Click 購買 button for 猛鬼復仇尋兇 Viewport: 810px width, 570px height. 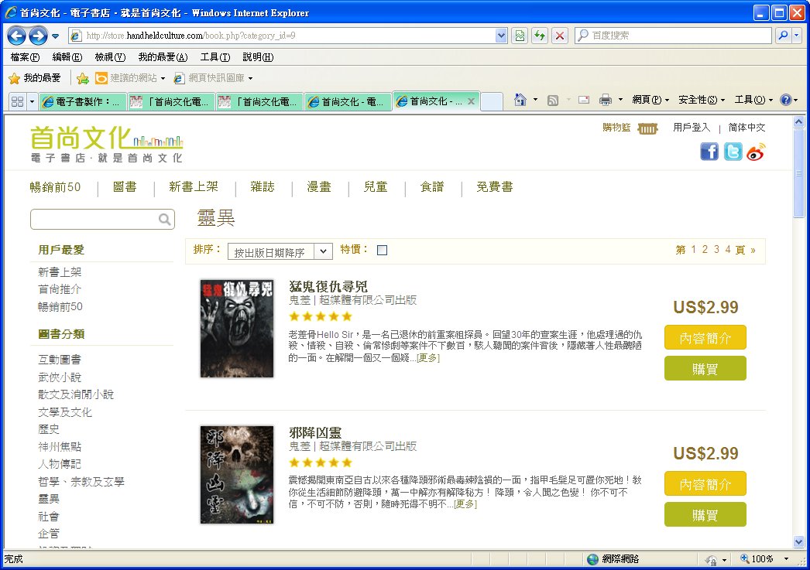(705, 369)
